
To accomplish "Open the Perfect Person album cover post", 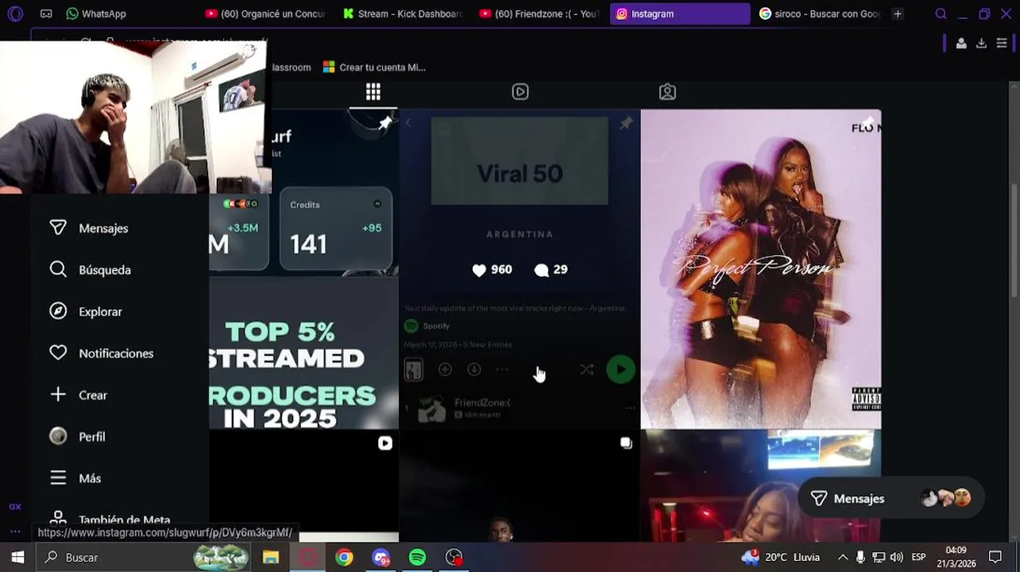I will [761, 269].
